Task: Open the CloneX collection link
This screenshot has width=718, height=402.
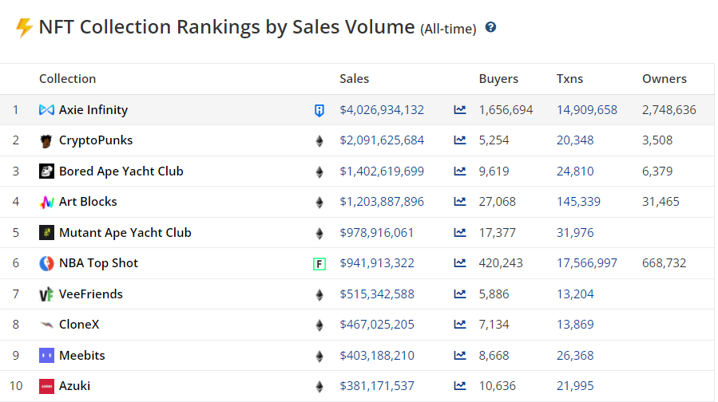Action: (x=79, y=325)
